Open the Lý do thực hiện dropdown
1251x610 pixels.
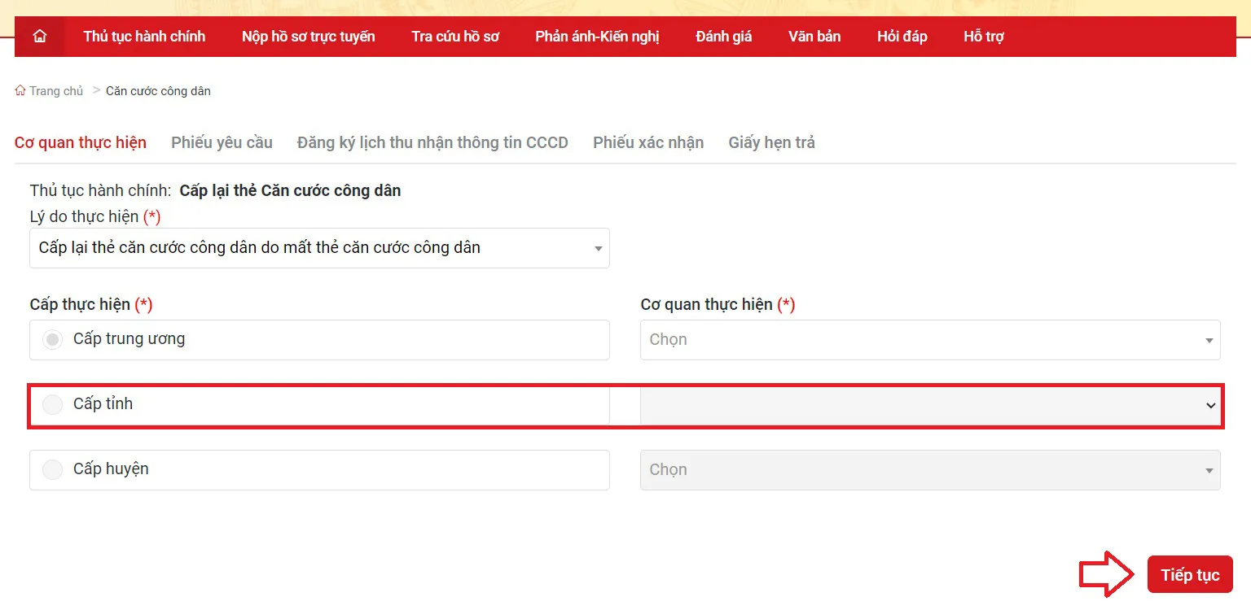coord(597,248)
